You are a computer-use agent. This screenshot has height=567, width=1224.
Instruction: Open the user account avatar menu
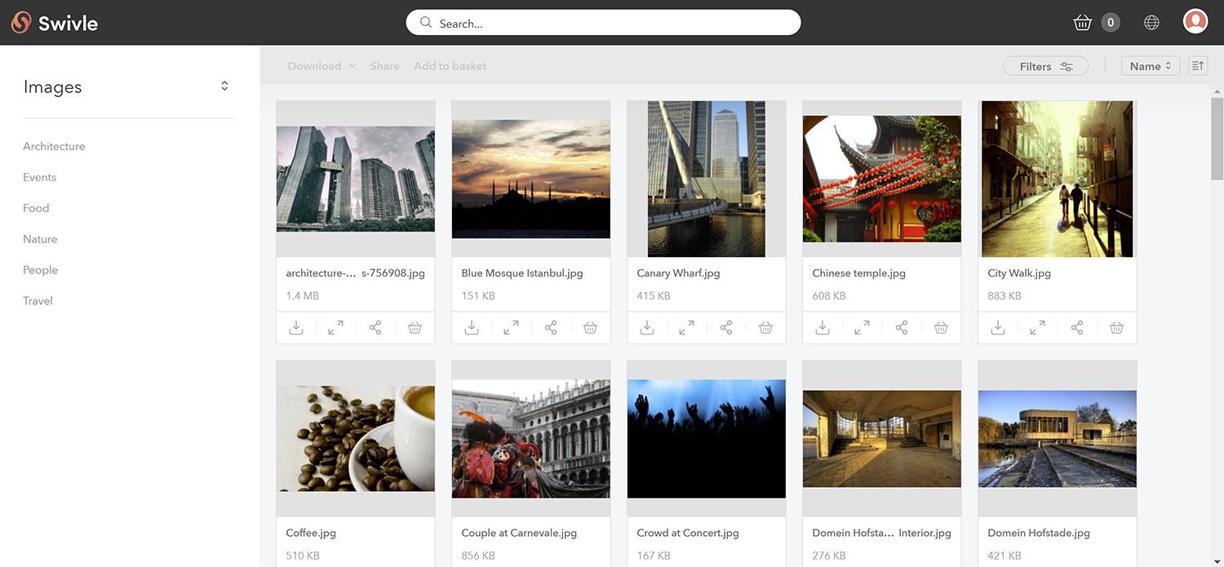pos(1195,21)
